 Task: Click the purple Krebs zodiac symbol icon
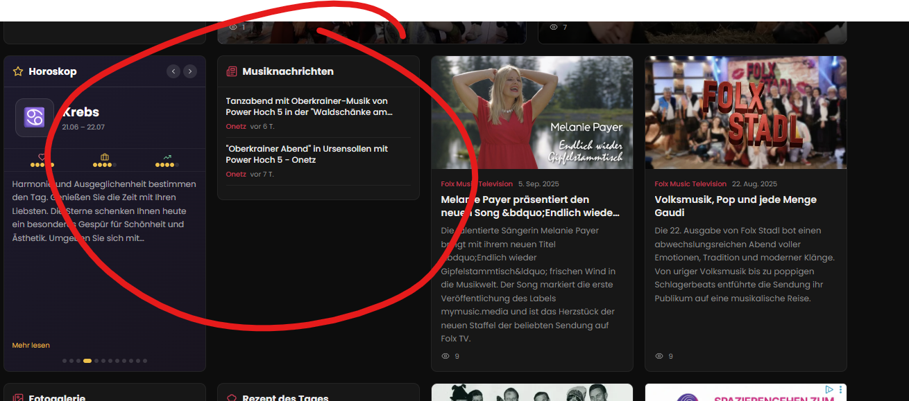click(x=35, y=117)
